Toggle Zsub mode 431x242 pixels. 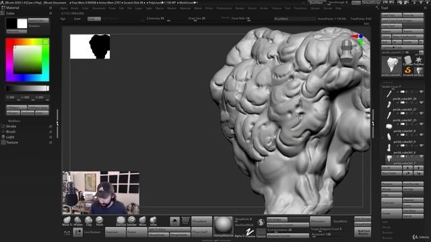[x=94, y=19]
